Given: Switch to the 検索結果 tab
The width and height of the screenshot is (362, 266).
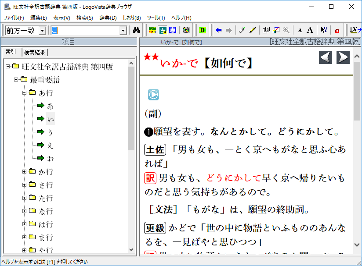Looking at the screenshot, I should pyautogui.click(x=35, y=53).
